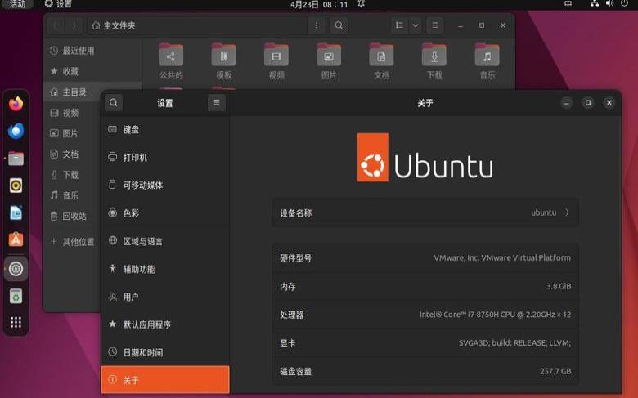Click the 内存 3.8 GiB value
The height and width of the screenshot is (398, 638).
pyautogui.click(x=559, y=286)
